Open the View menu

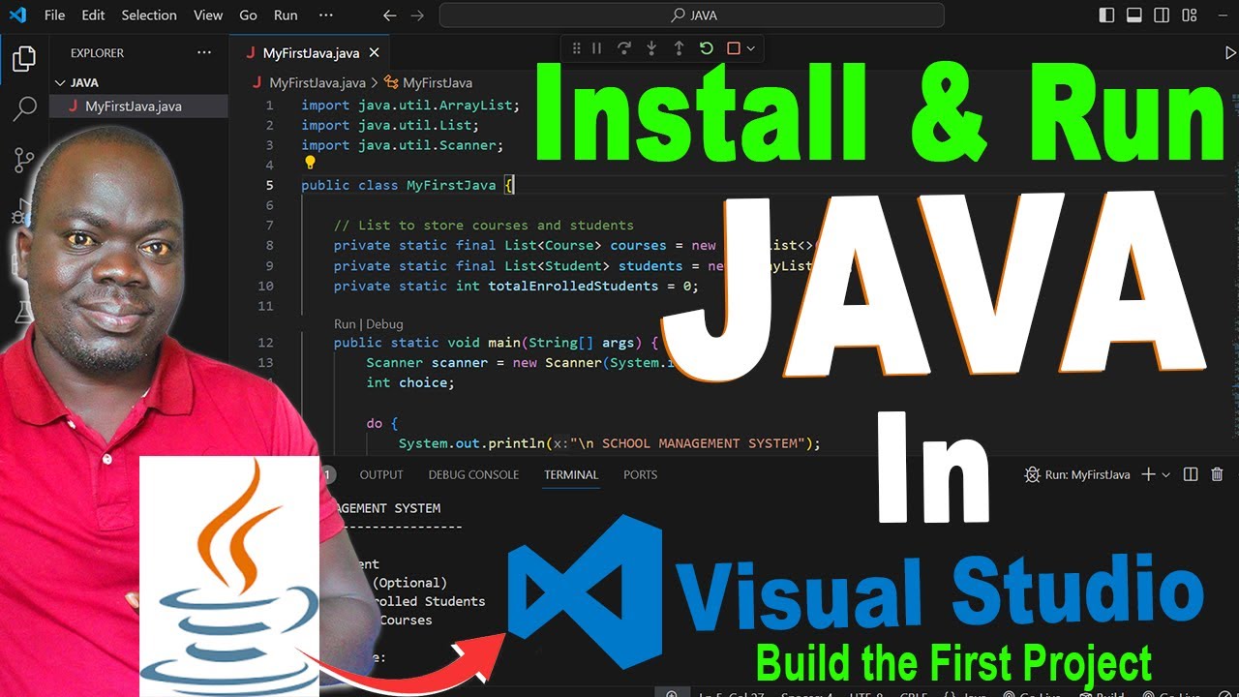208,15
